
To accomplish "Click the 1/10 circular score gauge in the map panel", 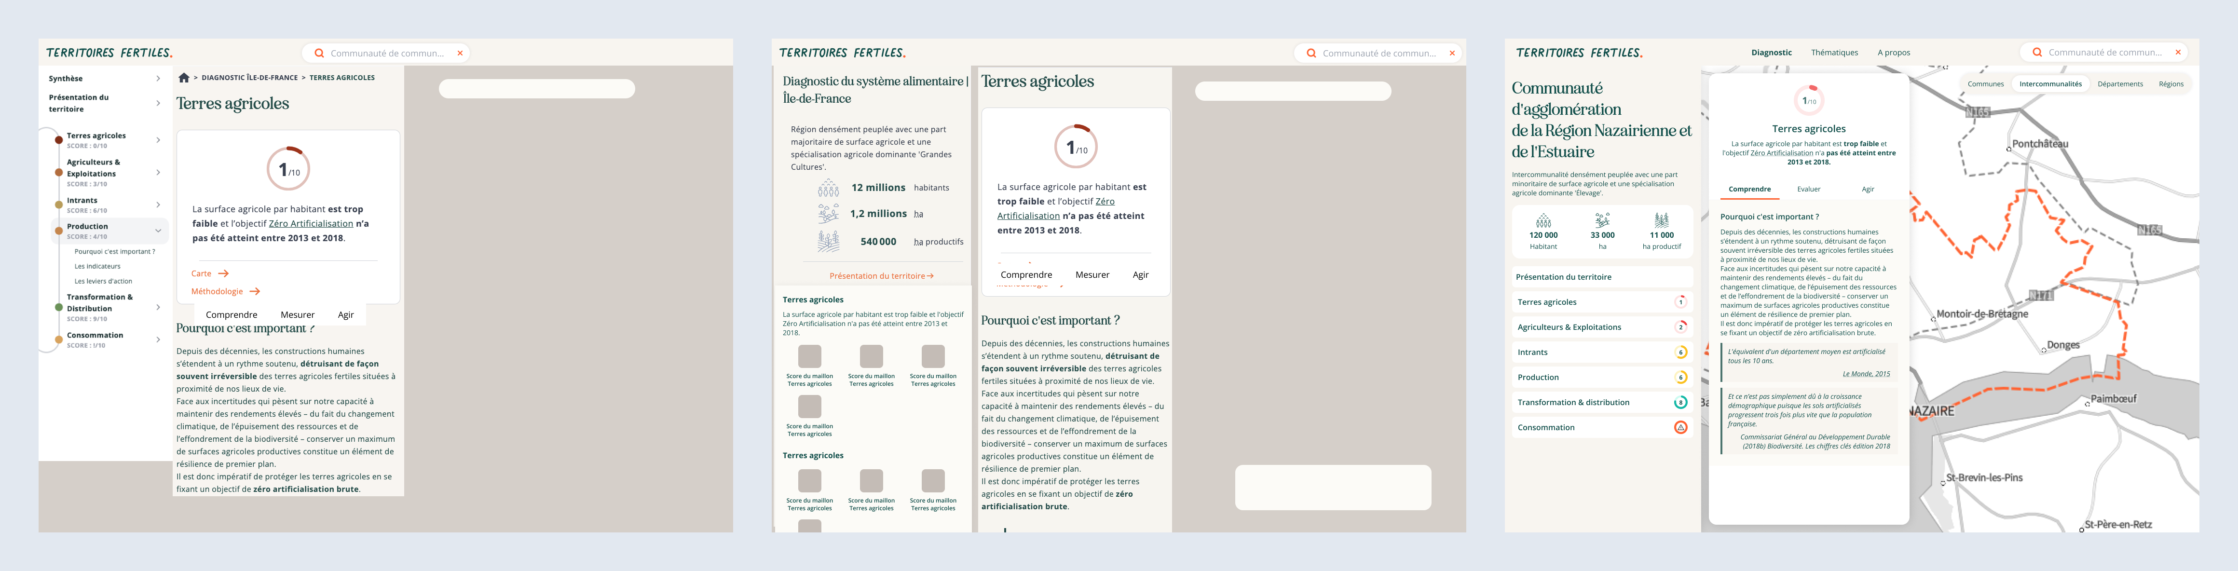I will coord(1808,100).
